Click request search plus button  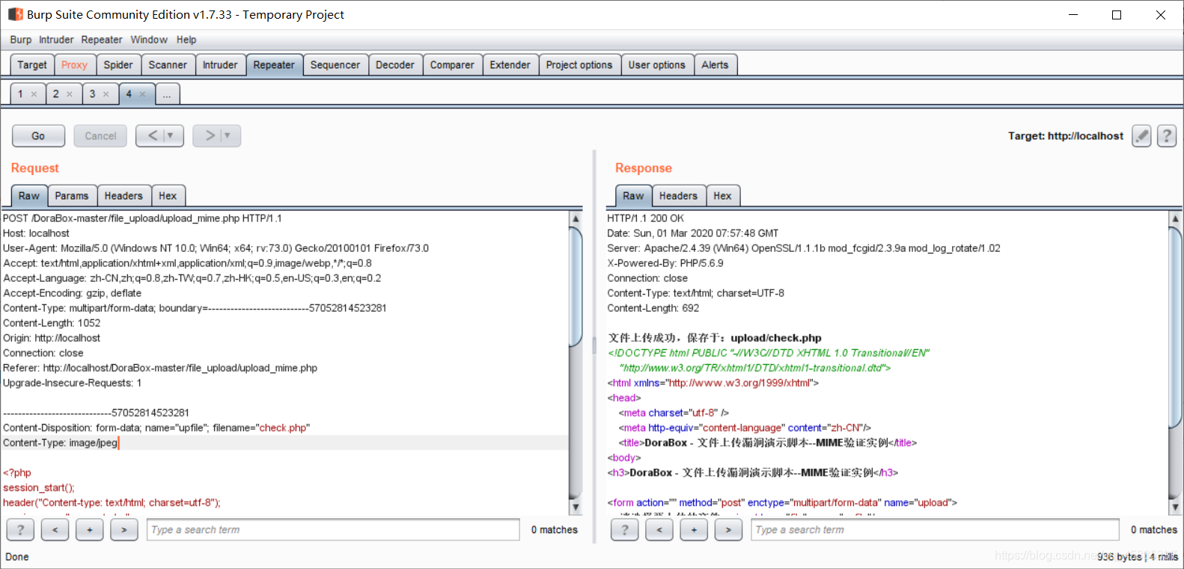(x=89, y=529)
